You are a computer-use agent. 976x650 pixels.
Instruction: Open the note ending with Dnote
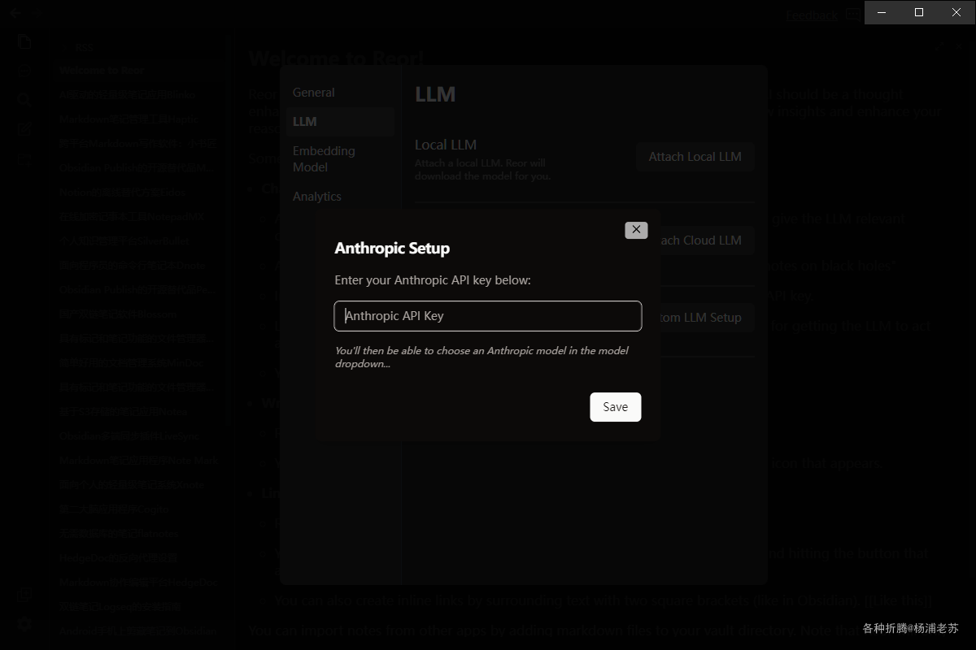pyautogui.click(x=133, y=266)
